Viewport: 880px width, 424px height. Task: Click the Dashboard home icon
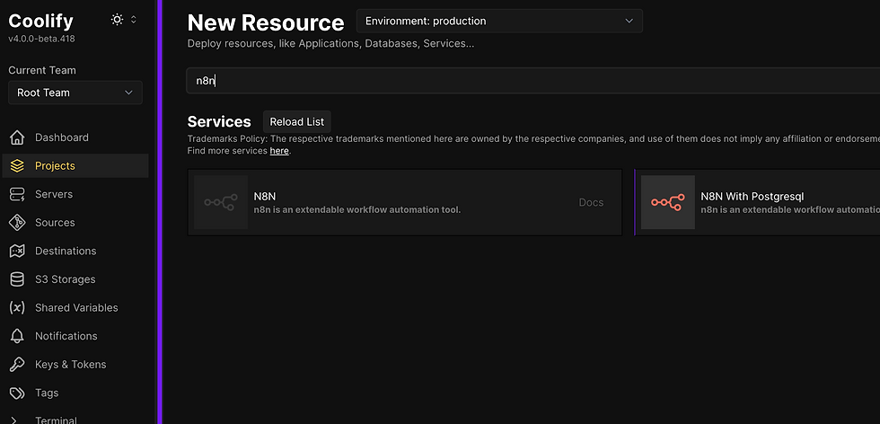(x=17, y=137)
